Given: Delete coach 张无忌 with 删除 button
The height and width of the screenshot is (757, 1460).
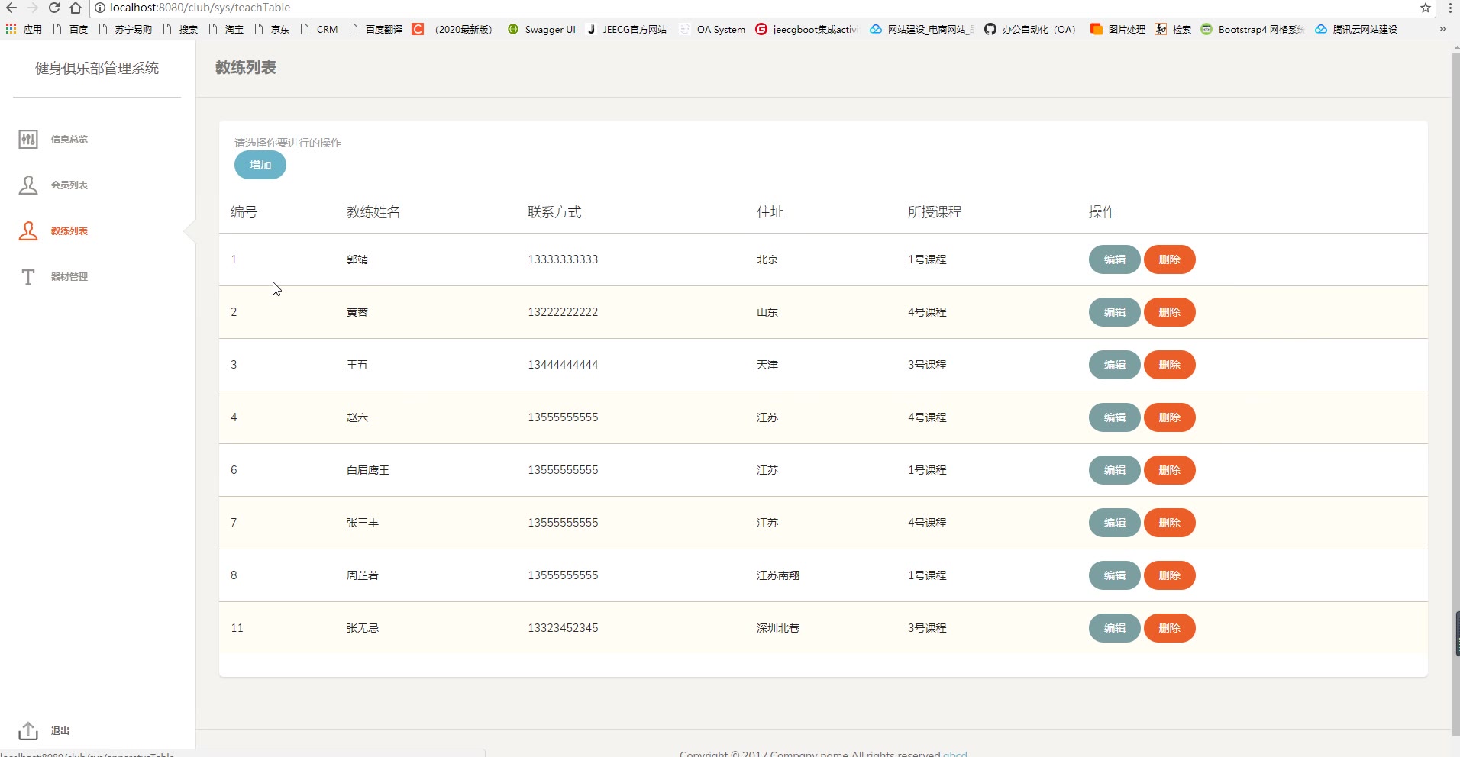Looking at the screenshot, I should 1169,628.
